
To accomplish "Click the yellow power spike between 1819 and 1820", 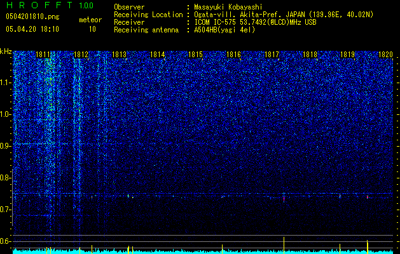I will [x=368, y=246].
